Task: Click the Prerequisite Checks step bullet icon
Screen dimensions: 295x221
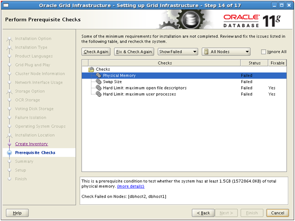Action: coord(9,153)
